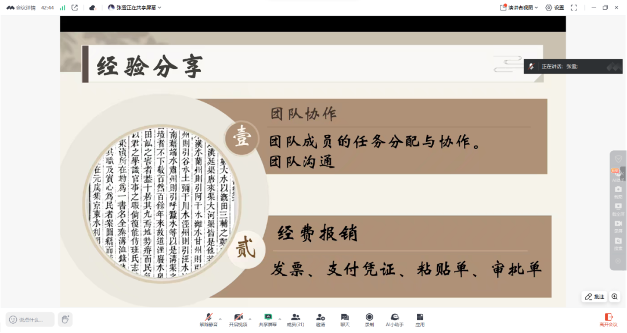627x333 pixels.
Task: Click the 截全屏 full screen capture tool
Action: pyautogui.click(x=618, y=209)
